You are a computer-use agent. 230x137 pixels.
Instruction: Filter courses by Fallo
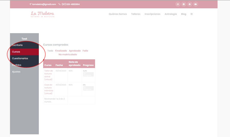pos(85,51)
